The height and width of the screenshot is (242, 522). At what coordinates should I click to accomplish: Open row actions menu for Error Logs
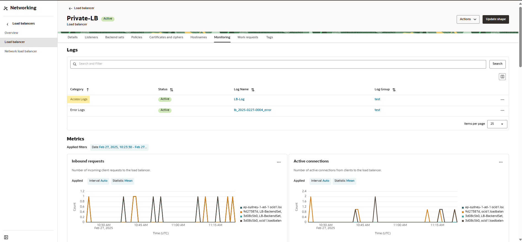point(502,110)
